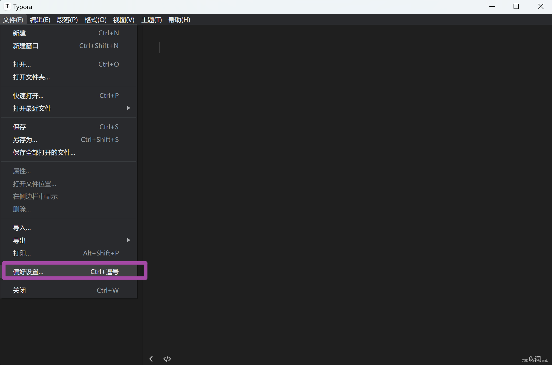Open the 格式(O) menu
Viewport: 552px width, 365px height.
coord(95,20)
